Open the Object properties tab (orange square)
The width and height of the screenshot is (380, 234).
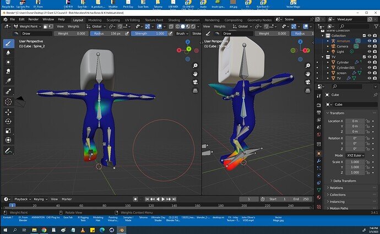click(x=319, y=153)
